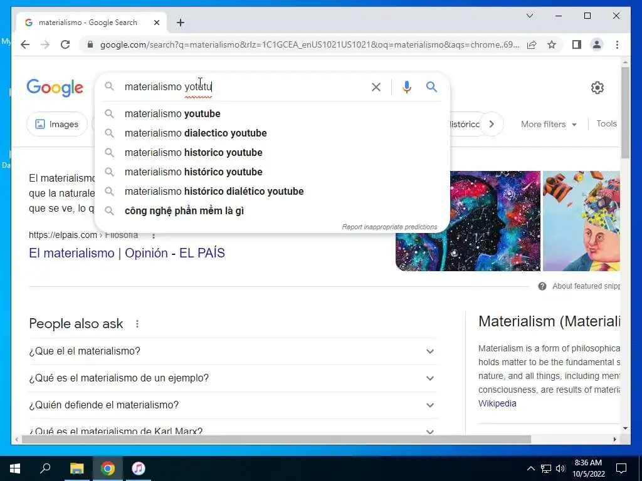Select suggestion 'materialismo histórico dialético youtube'
This screenshot has width=642, height=481.
272,192
